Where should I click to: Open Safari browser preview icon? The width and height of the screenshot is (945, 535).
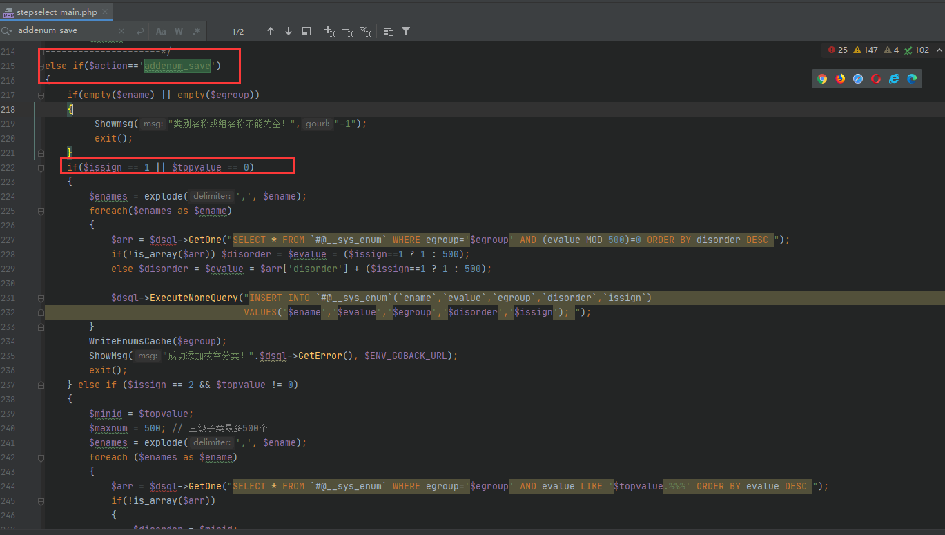point(858,79)
